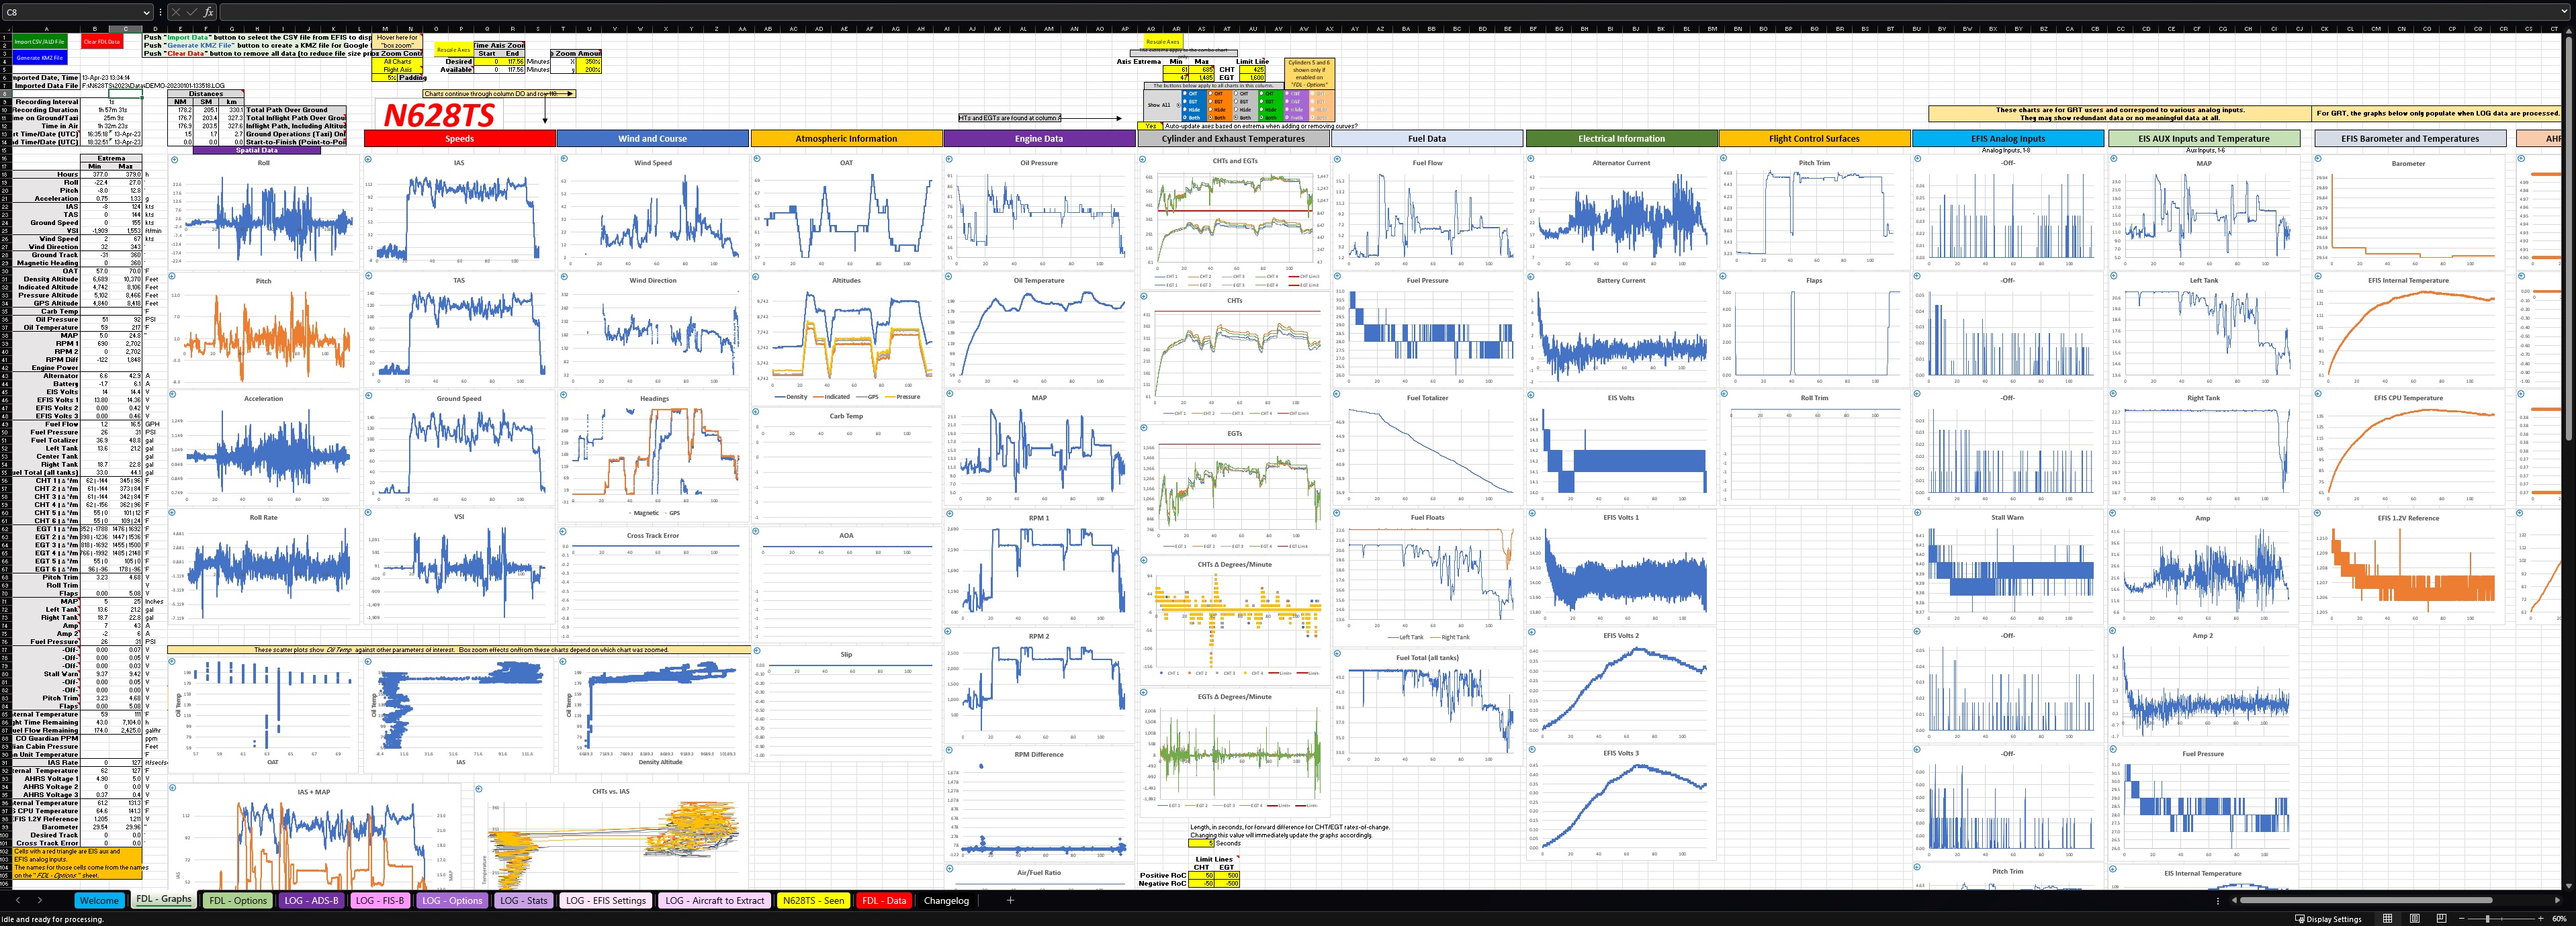2576x926 pixels.
Task: Click the Insert Function fx icon
Action: 208,12
